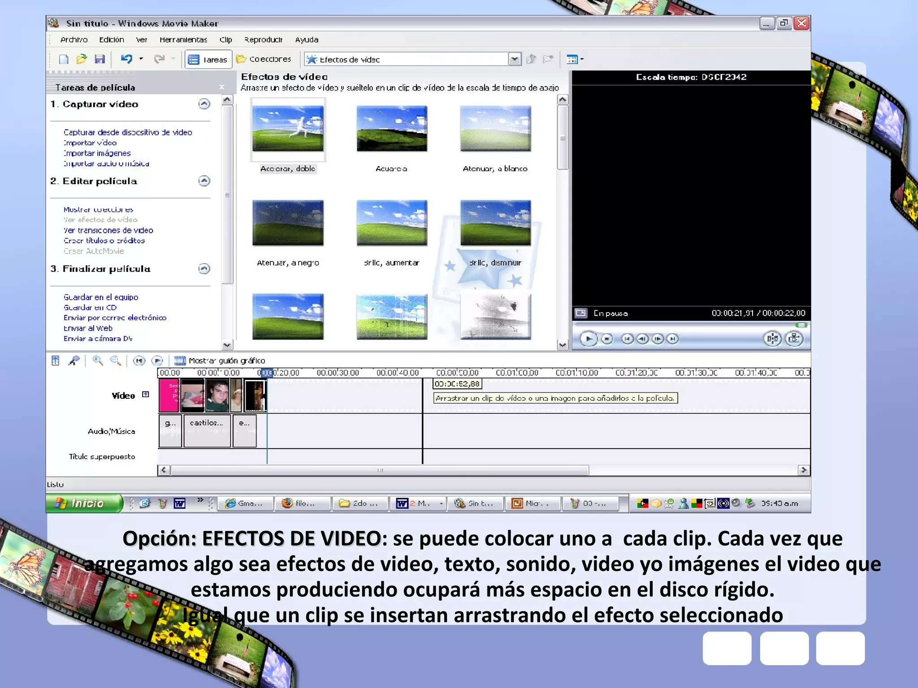The image size is (918, 688).
Task: Split the clip at the current frame
Action: 772,339
